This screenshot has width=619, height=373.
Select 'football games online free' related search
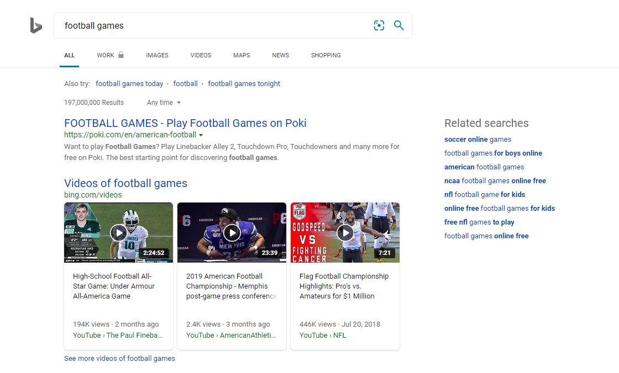coord(486,236)
